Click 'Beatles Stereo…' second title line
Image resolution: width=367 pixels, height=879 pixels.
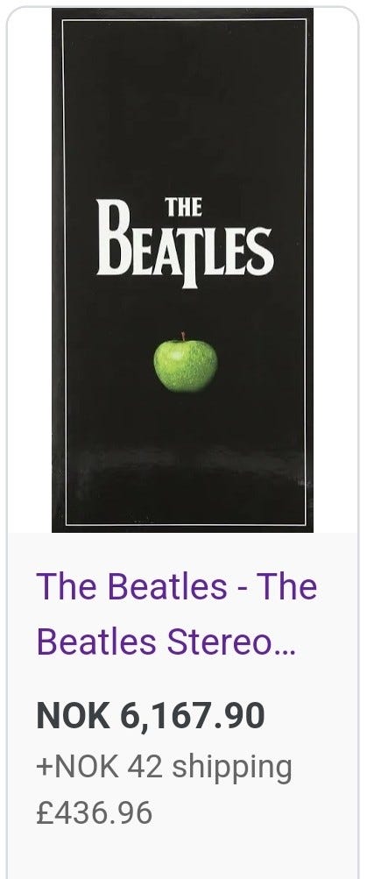[166, 642]
